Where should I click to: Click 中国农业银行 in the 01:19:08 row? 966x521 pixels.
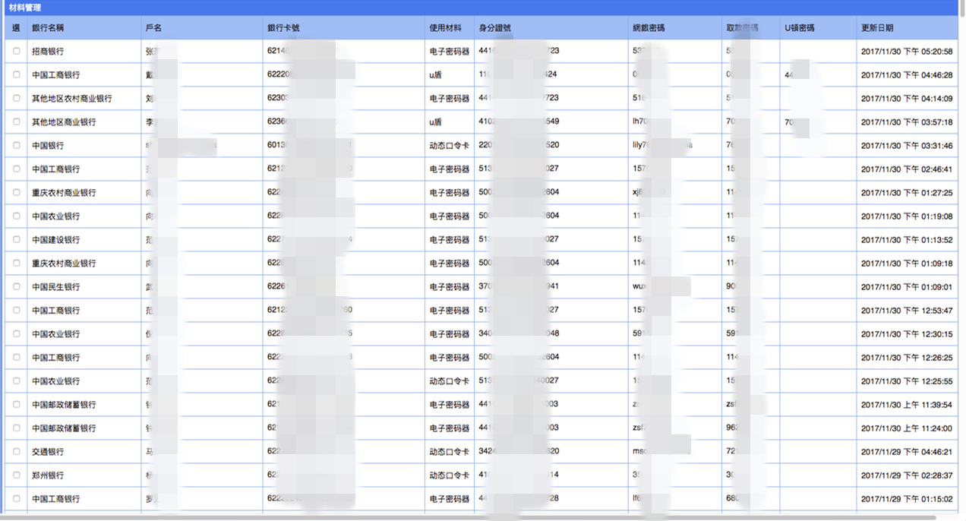point(56,216)
